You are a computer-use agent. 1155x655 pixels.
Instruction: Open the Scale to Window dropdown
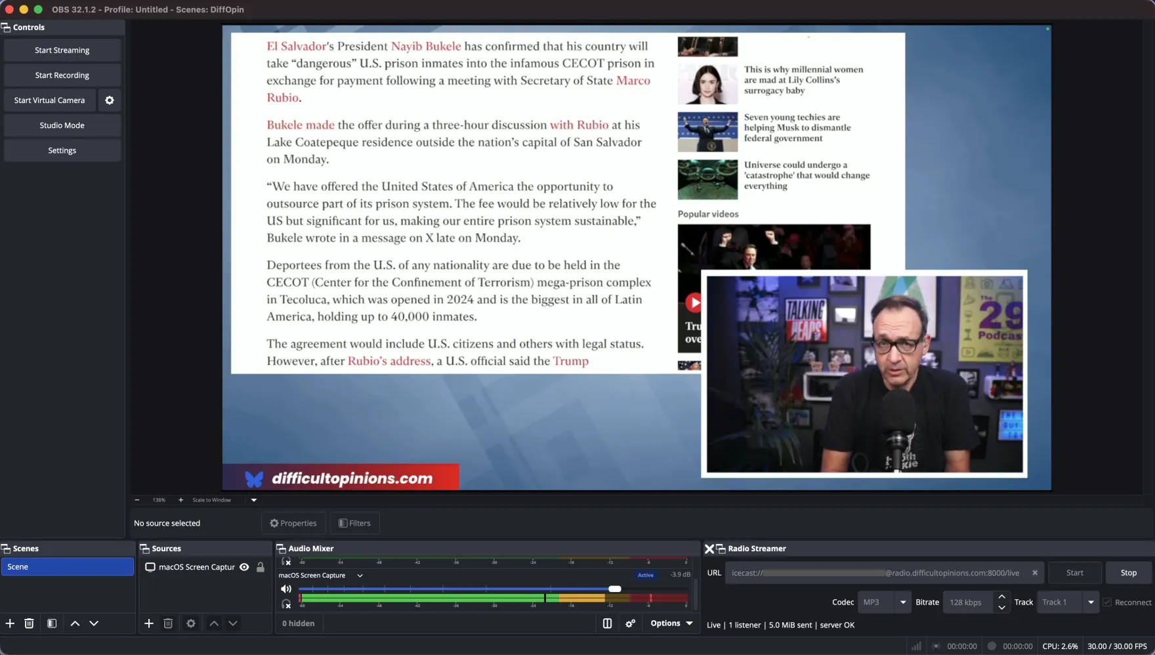(254, 500)
